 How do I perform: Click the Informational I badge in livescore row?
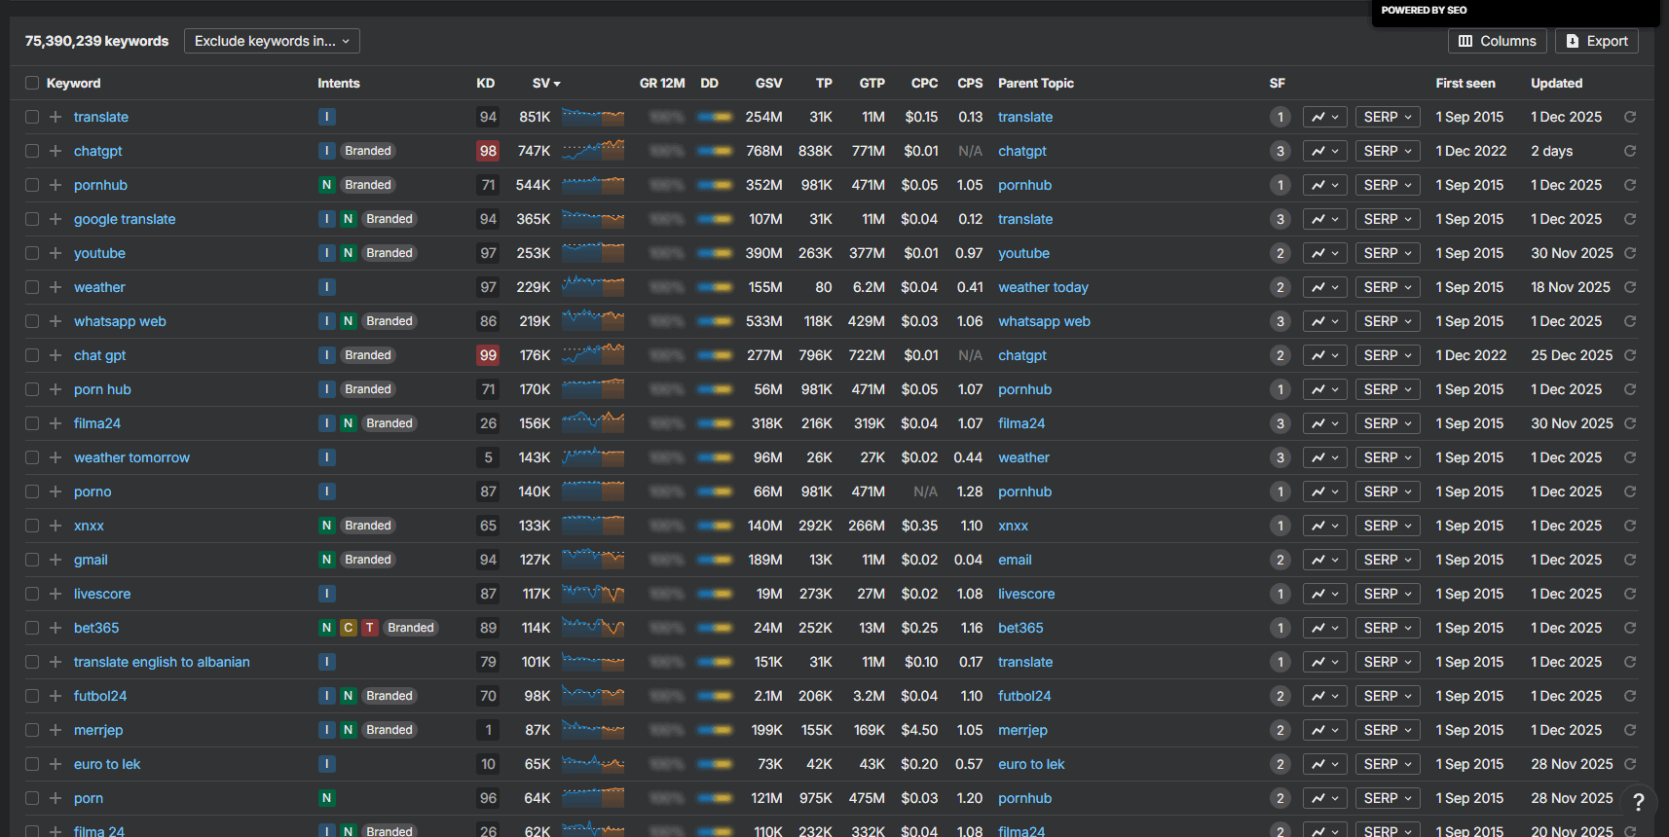pos(327,594)
